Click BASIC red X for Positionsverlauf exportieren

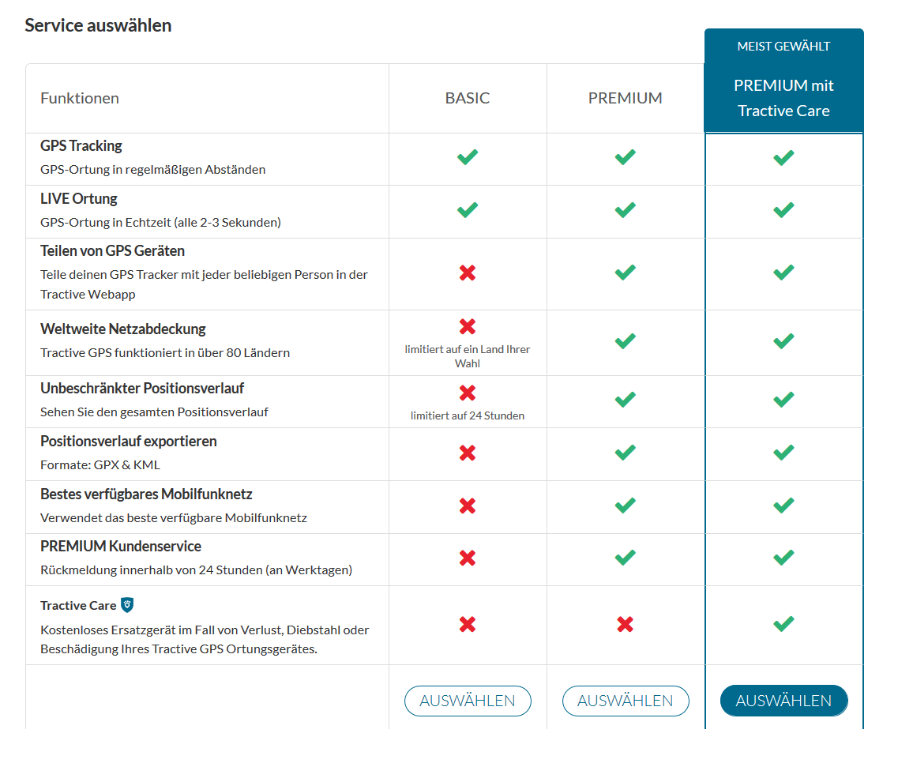468,453
